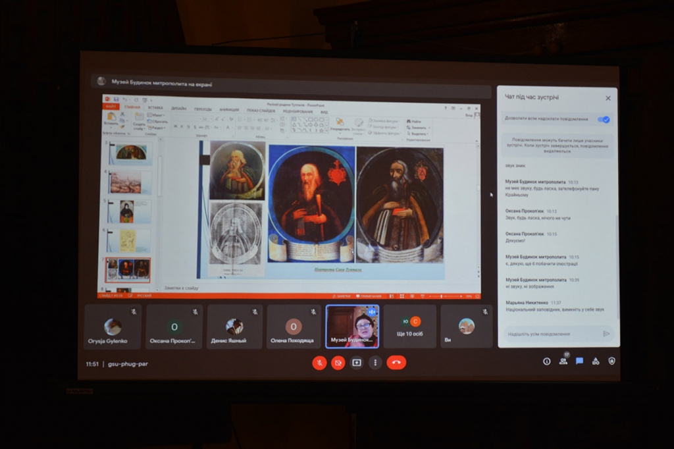
Task: Click the chat panel scrollbar
Action: 617,267
